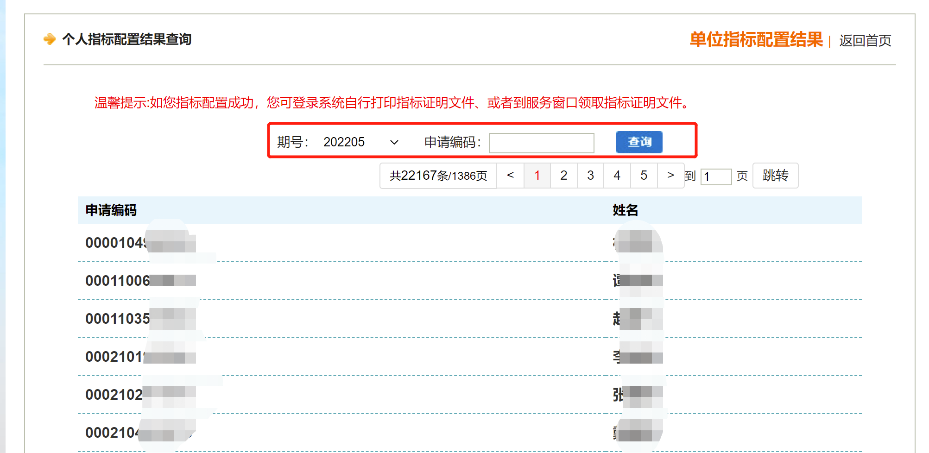Click the 申请编码 input field
Screen dimensions: 929x453
(x=541, y=143)
